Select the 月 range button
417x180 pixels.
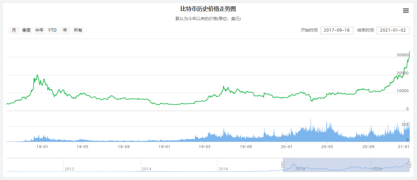pos(14,30)
